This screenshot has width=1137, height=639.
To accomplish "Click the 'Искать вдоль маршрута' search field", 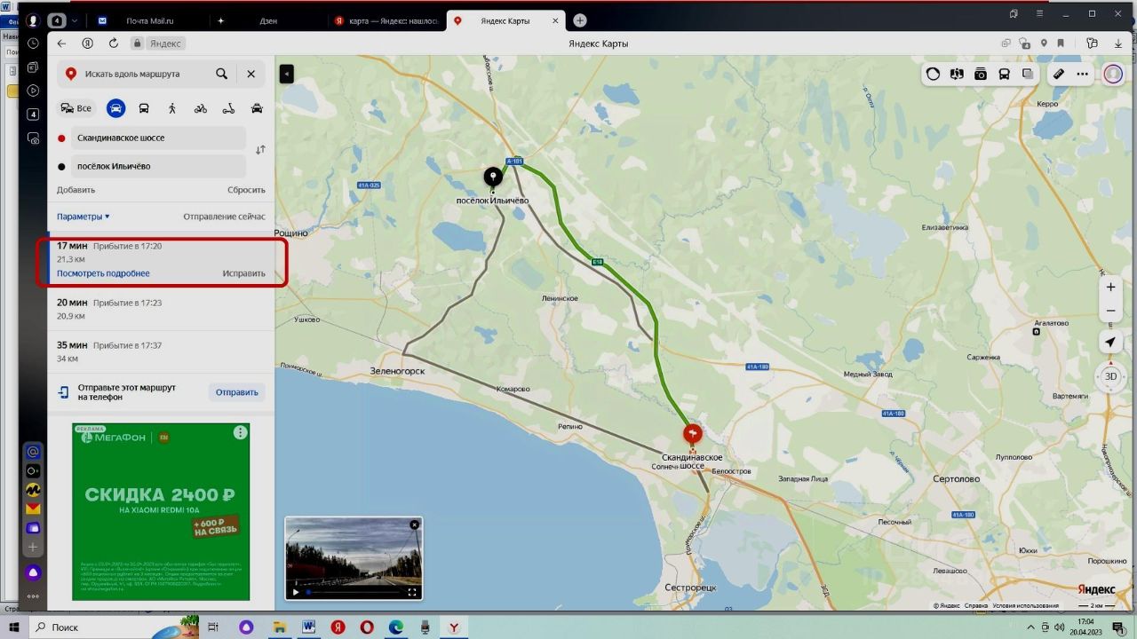I will [142, 75].
